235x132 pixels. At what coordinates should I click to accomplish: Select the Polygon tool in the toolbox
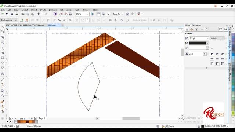tap(3, 67)
